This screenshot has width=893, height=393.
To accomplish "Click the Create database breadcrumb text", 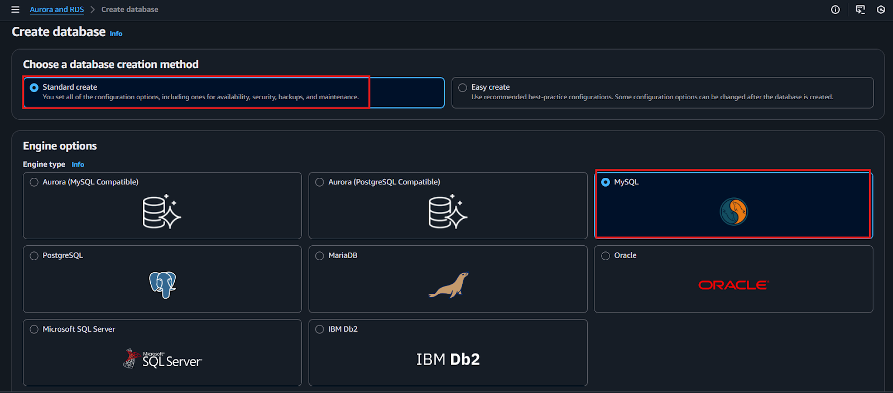I will tap(129, 9).
